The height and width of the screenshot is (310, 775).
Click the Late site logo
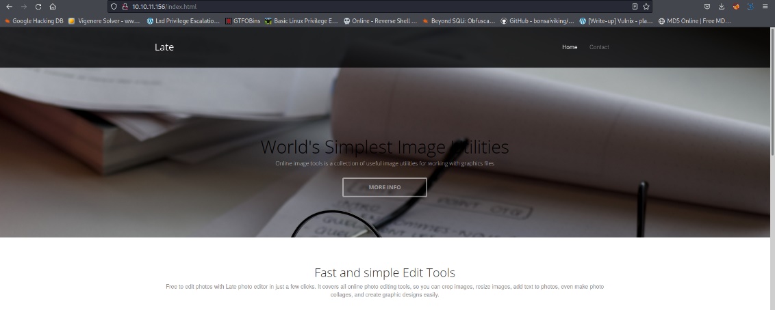click(x=164, y=47)
